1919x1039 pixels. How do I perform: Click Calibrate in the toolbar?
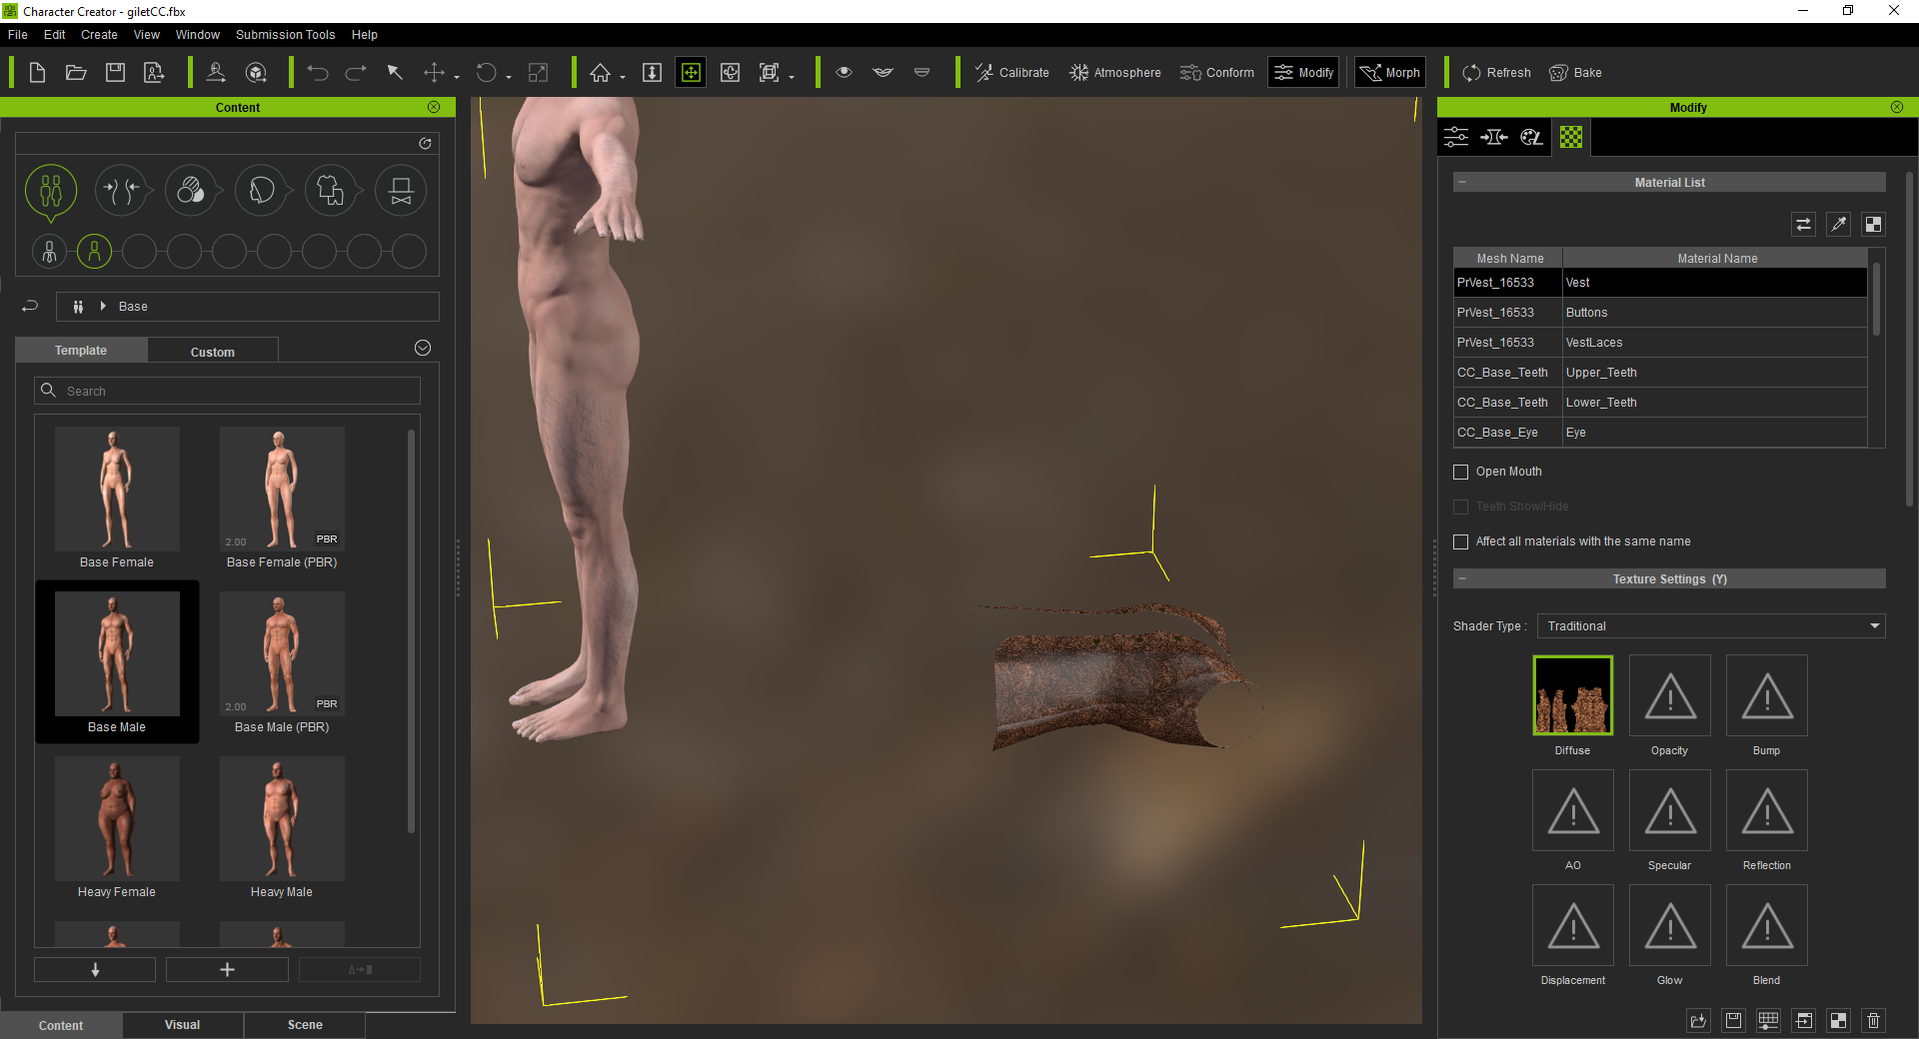(x=1011, y=73)
